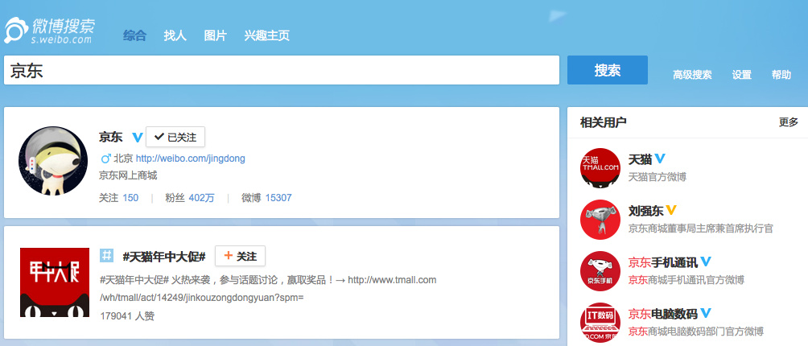Screen dimensions: 808x346
Task: Open 京东 profile avatar picture
Action: pyautogui.click(x=52, y=161)
